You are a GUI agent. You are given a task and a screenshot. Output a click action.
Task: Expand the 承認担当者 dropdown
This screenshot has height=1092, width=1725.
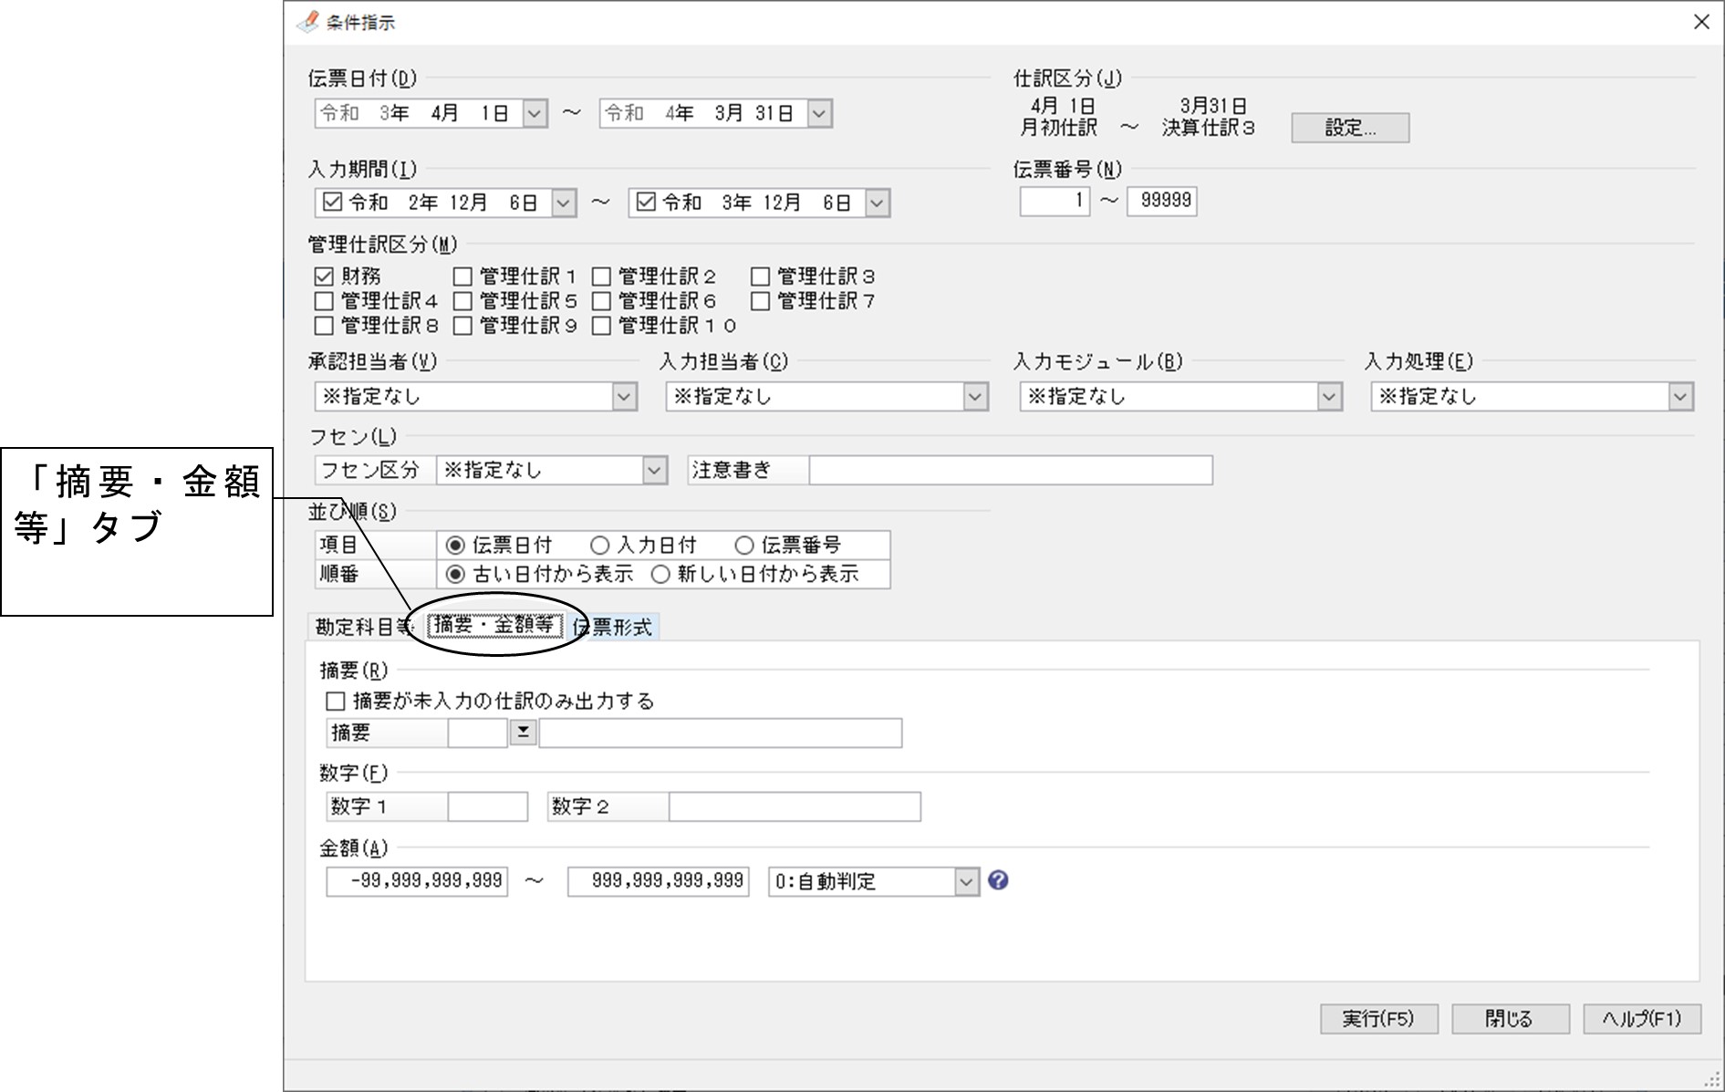[624, 397]
